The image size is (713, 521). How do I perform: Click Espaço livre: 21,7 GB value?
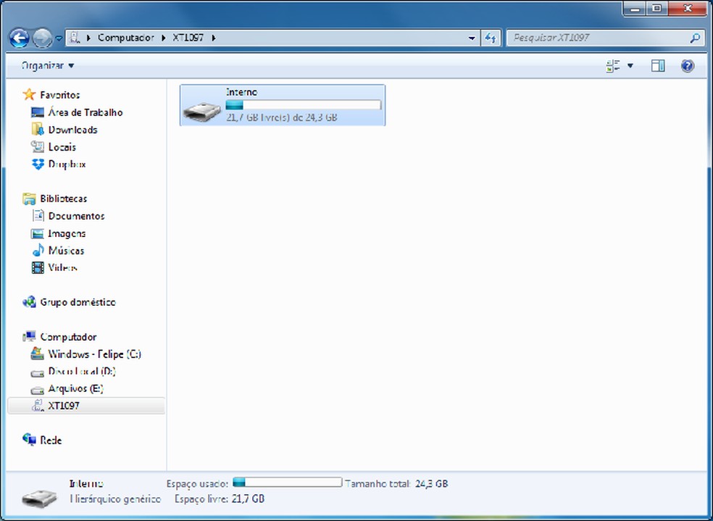249,499
